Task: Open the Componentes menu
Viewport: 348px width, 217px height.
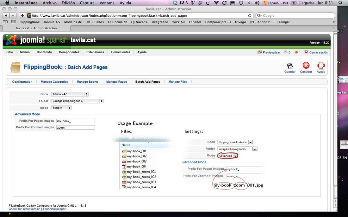Action: [x=69, y=52]
